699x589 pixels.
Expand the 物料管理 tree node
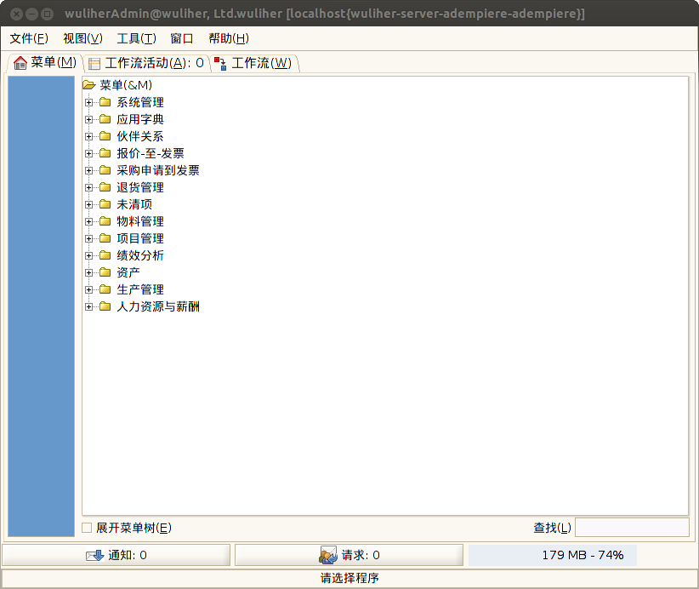click(89, 222)
